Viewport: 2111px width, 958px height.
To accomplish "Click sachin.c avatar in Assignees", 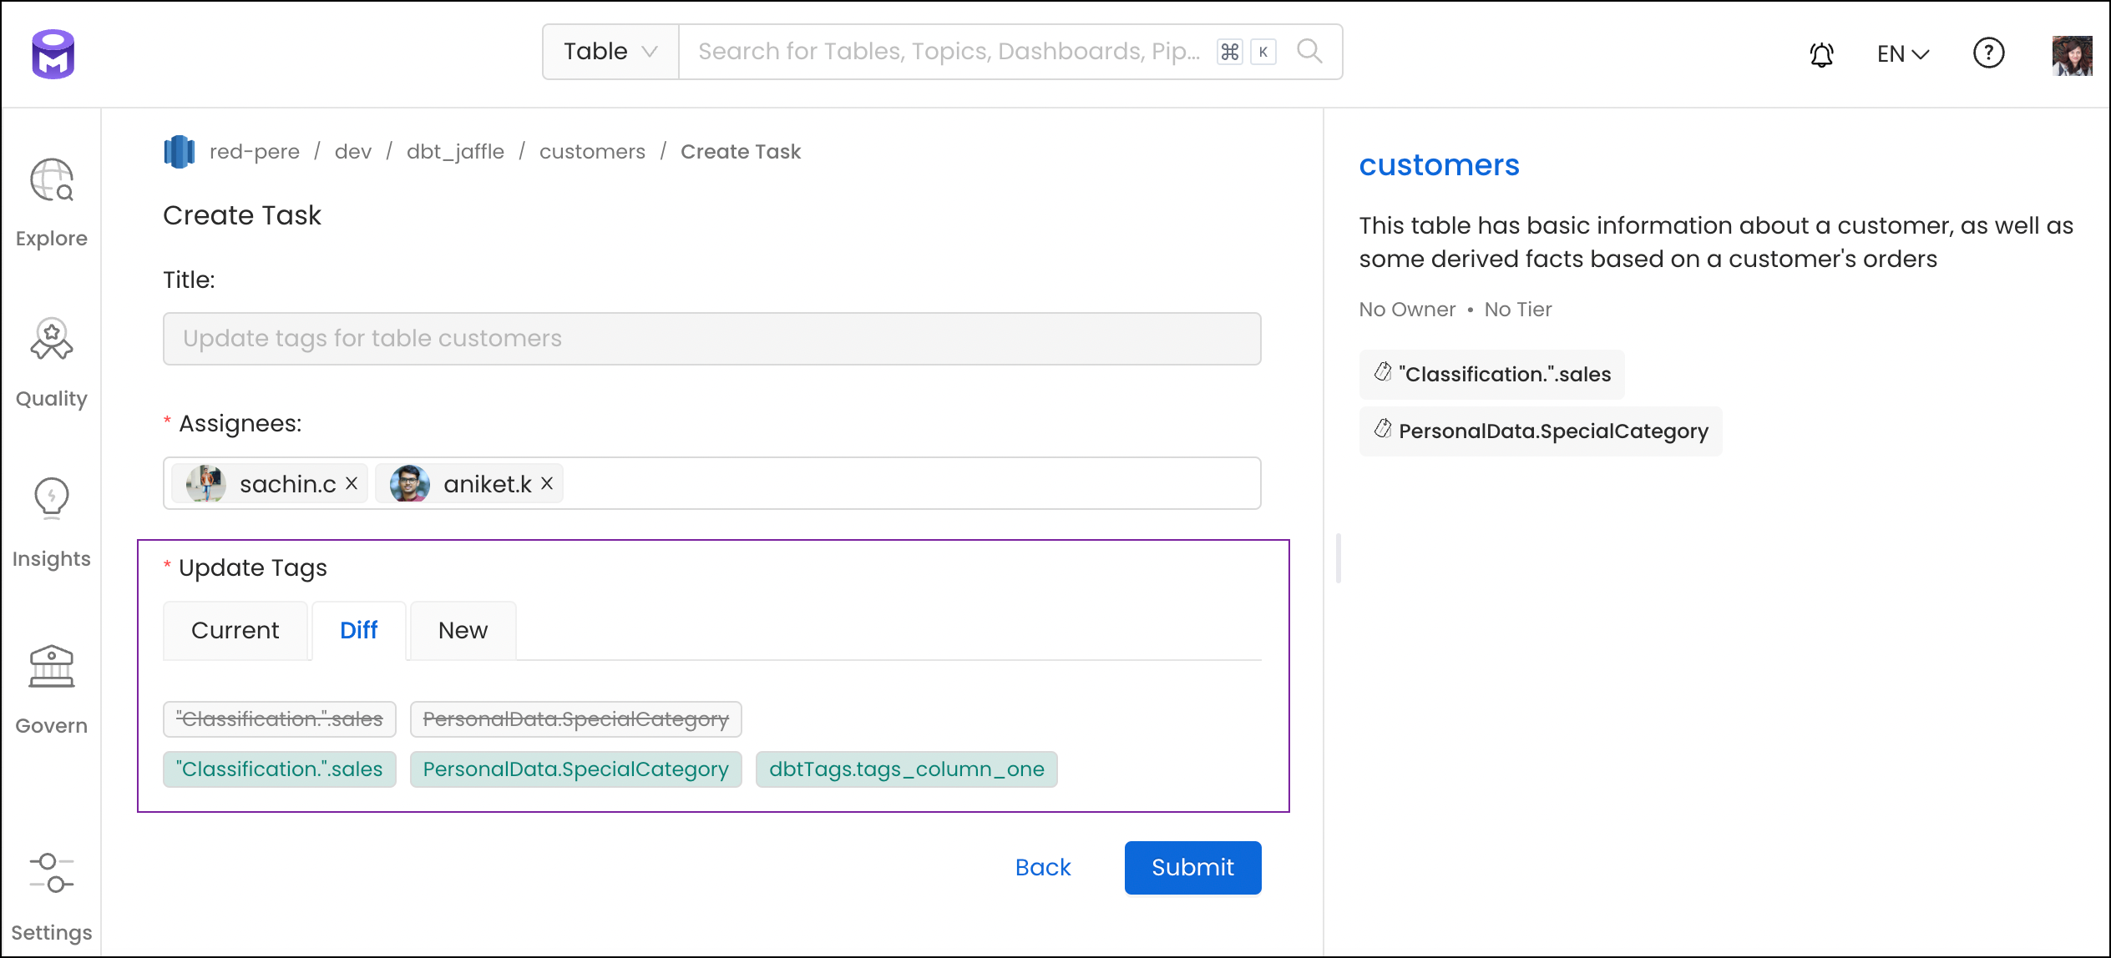I will 206,483.
